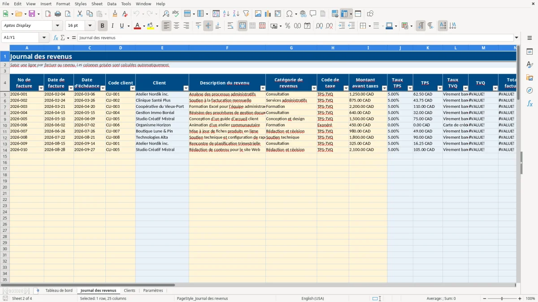This screenshot has height=302, width=538.
Task: Open sidebar Functions fx icon
Action: pos(529,103)
